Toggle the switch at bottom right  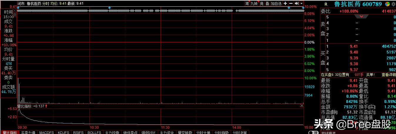pyautogui.click(x=313, y=132)
